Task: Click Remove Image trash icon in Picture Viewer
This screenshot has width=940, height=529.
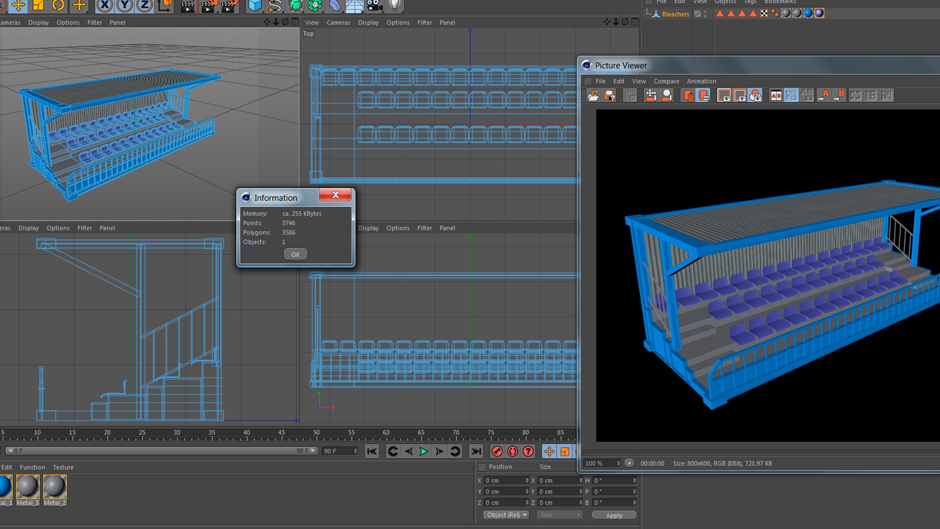Action: click(688, 96)
